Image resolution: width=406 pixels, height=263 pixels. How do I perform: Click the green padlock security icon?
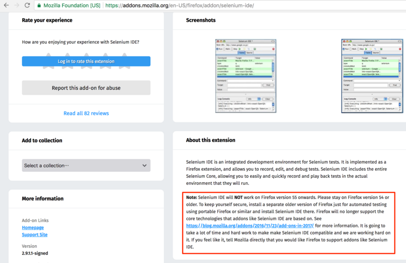pos(39,6)
